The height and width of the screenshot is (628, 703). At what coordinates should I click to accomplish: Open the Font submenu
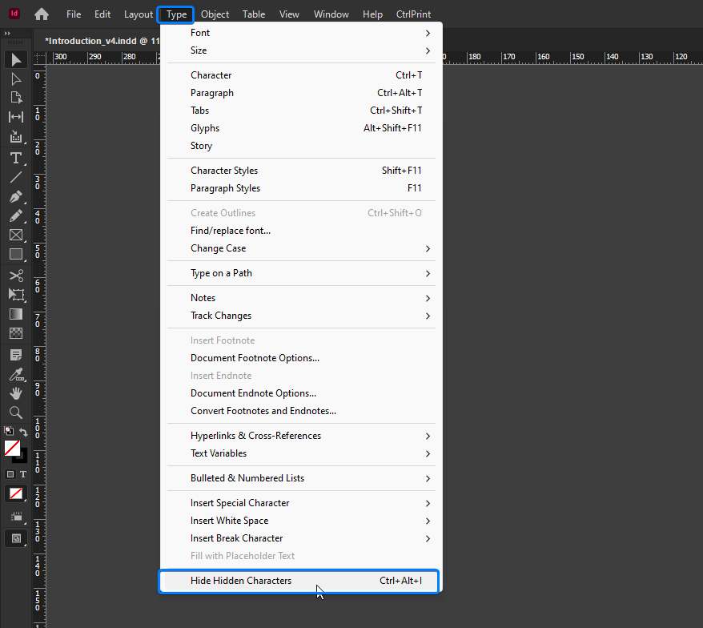point(301,33)
